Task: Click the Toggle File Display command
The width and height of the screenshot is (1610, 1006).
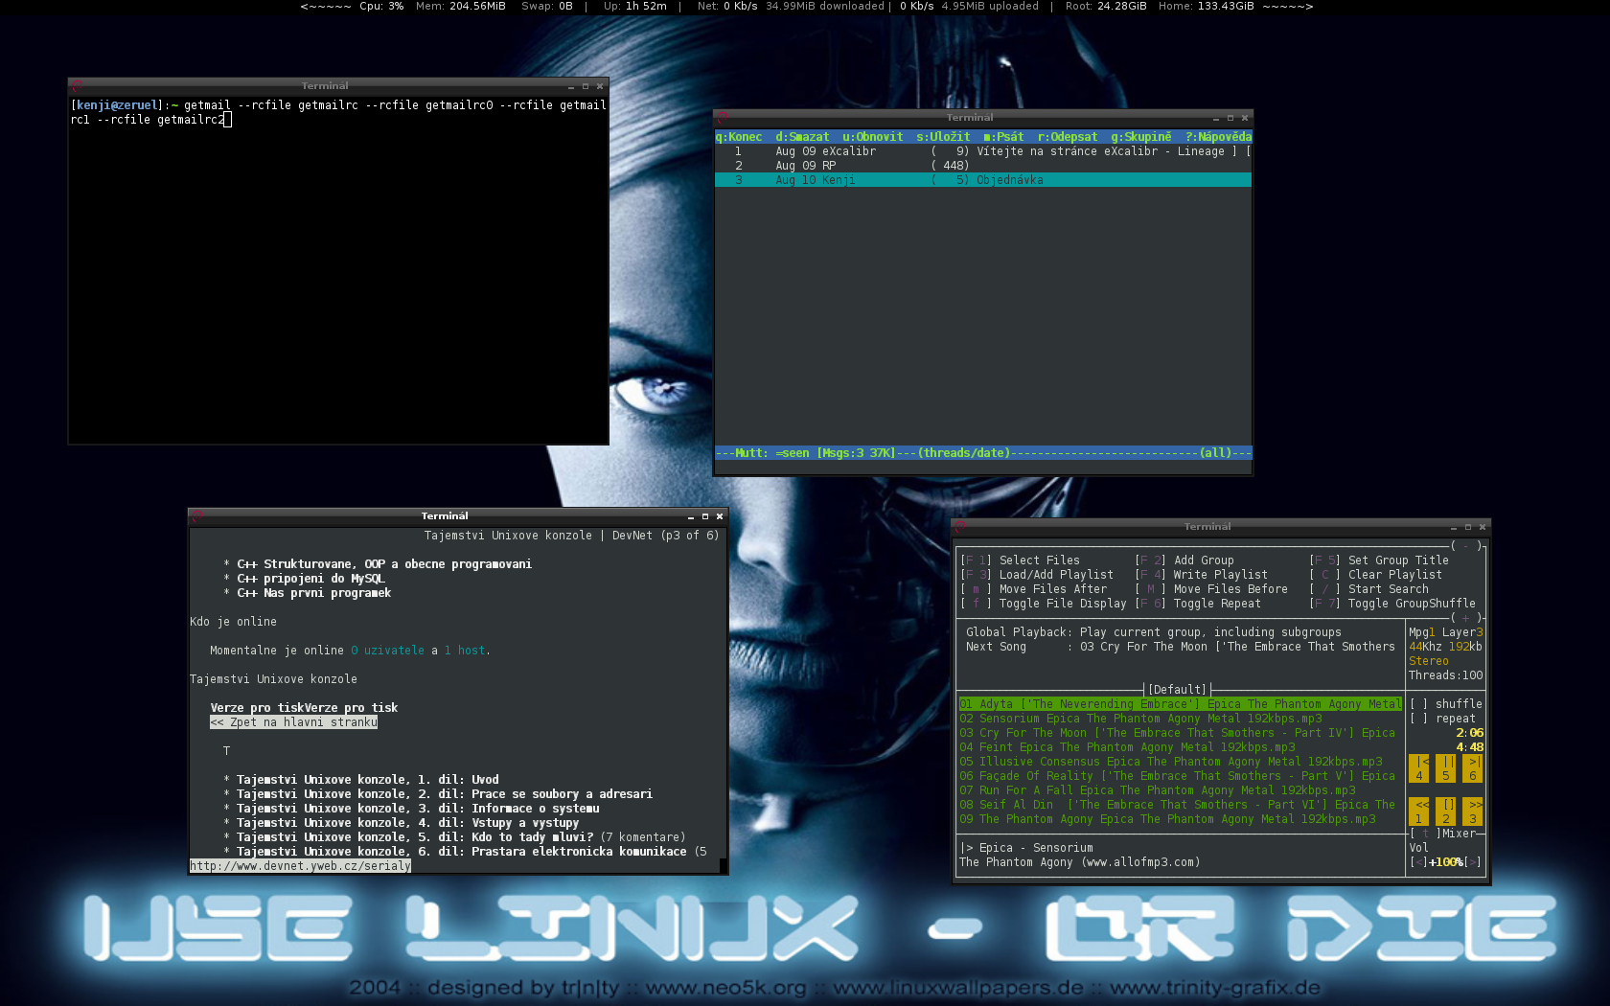Action: [x=1044, y=604]
